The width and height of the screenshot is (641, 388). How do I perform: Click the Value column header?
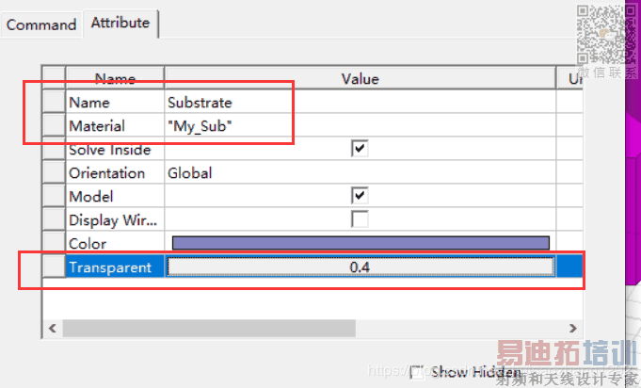360,79
